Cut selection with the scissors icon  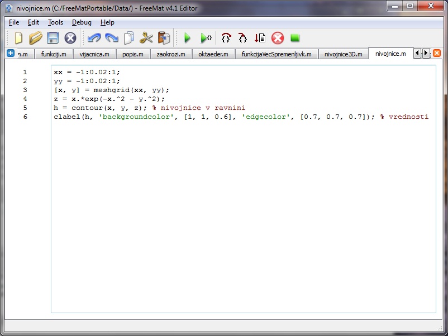[146, 38]
